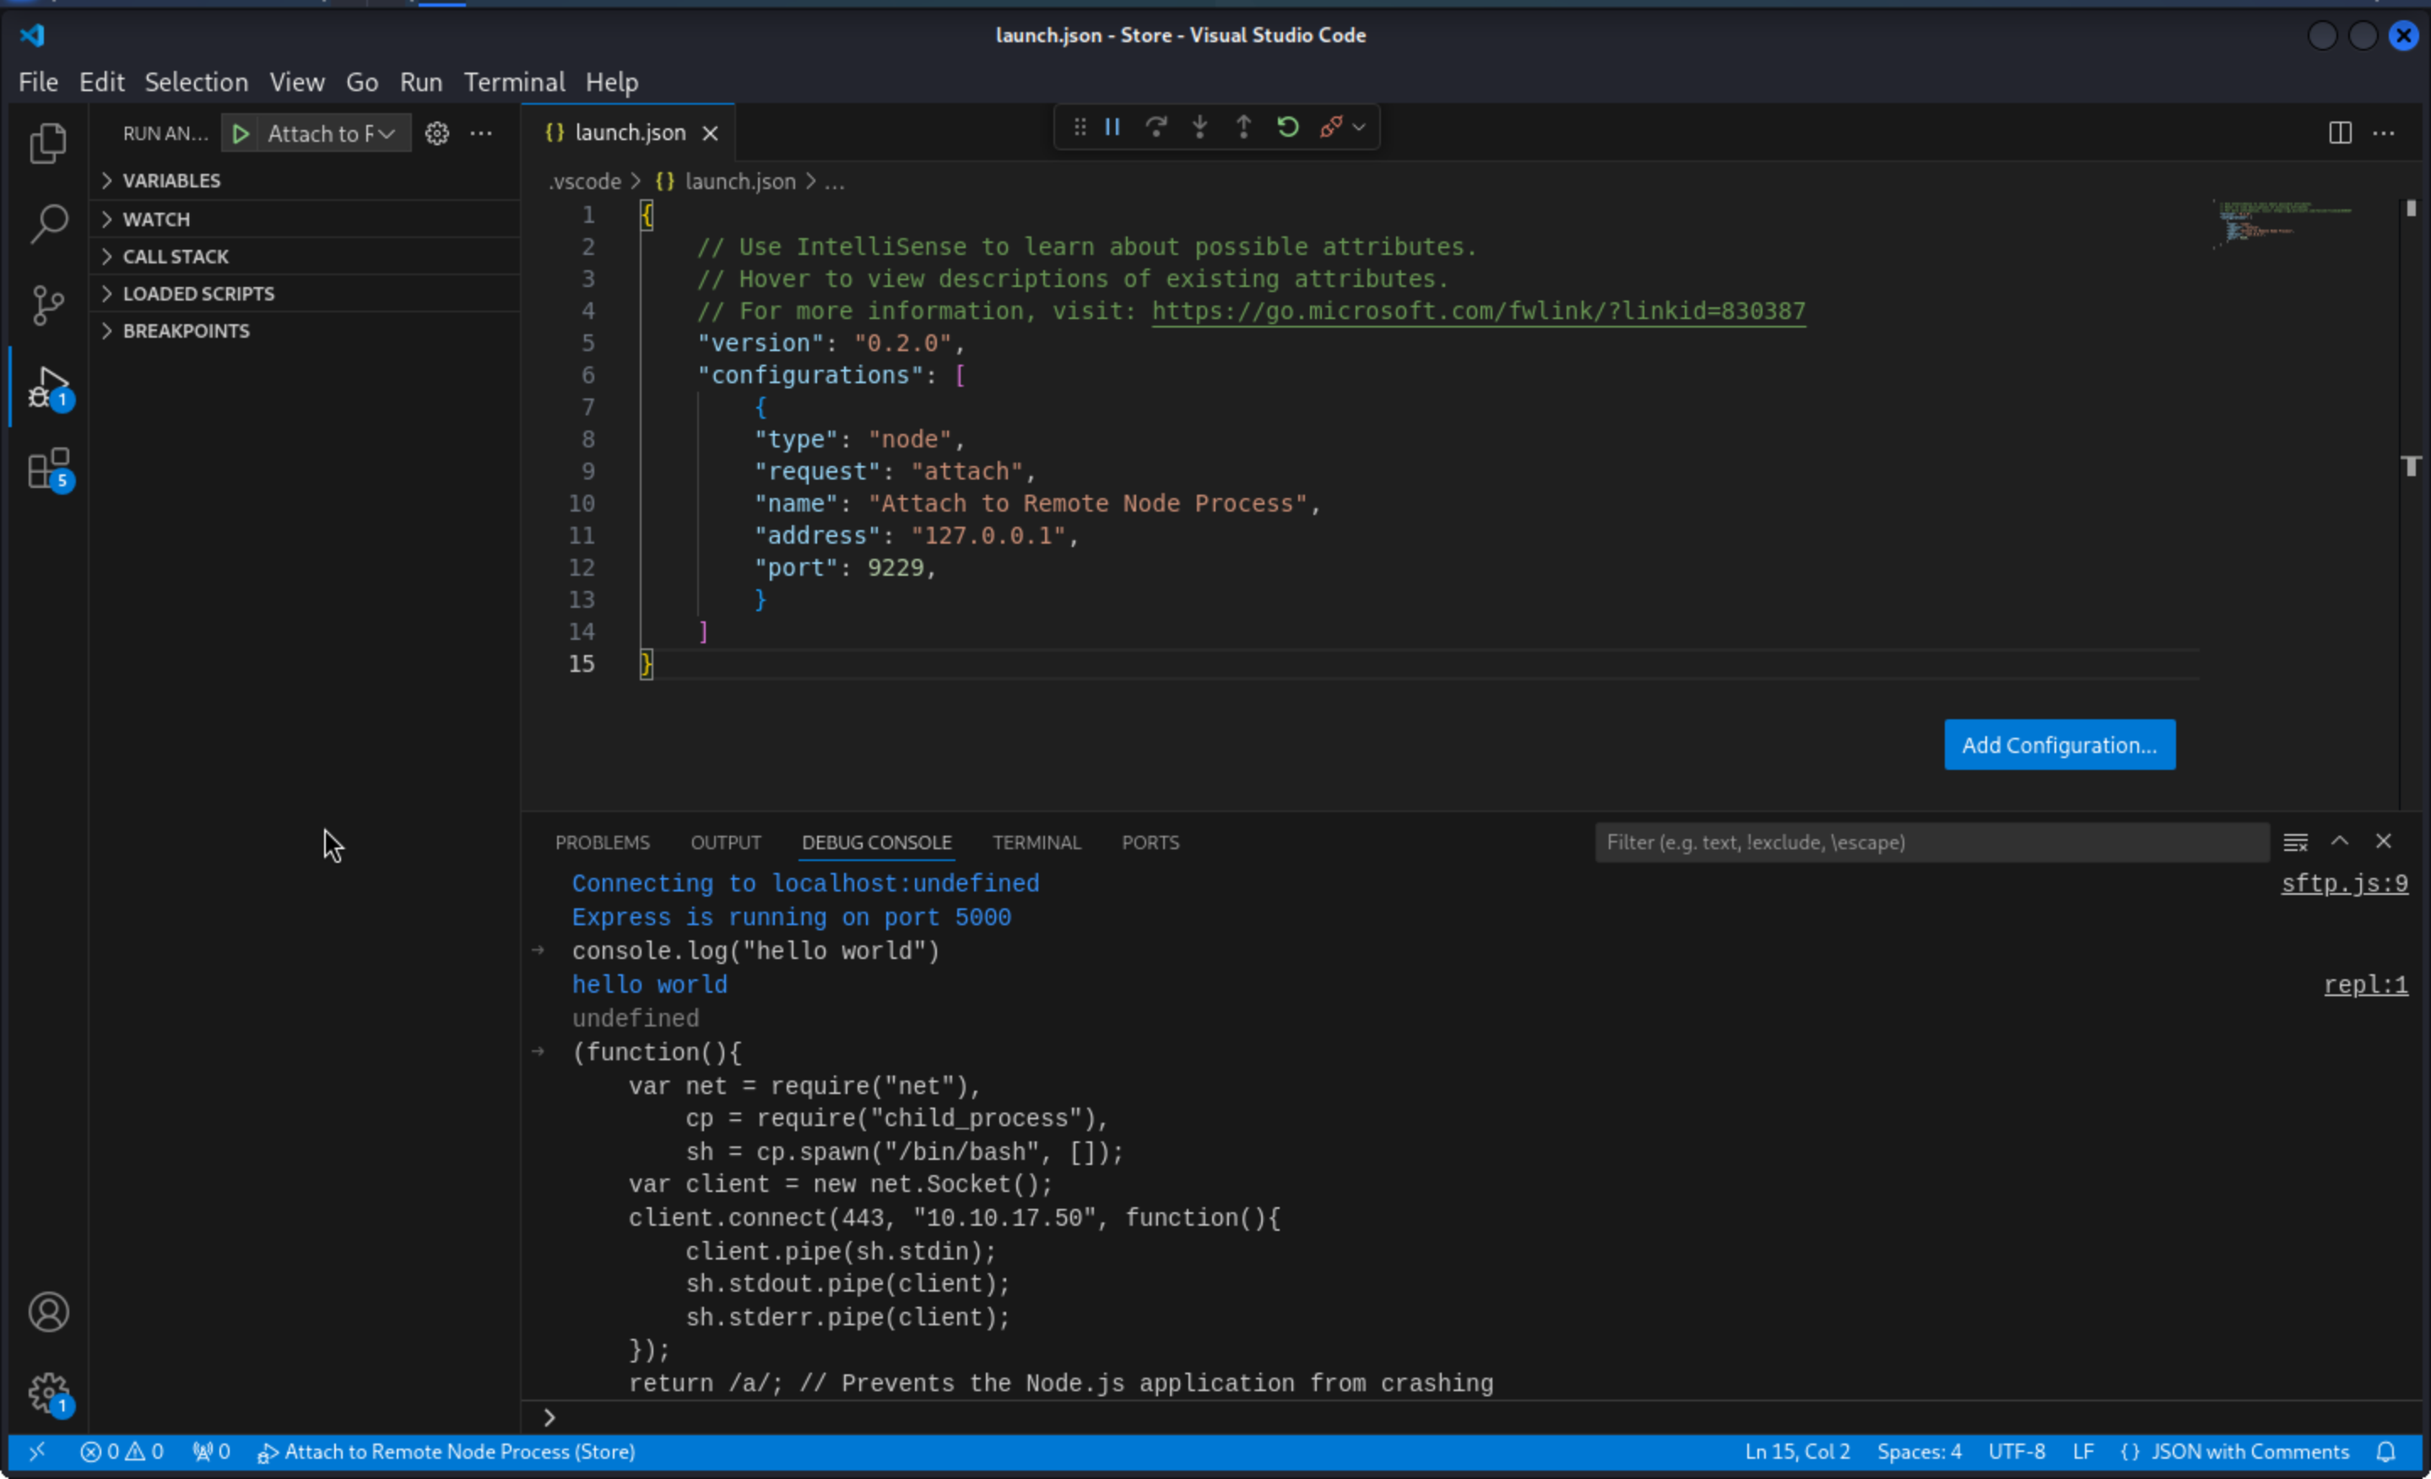Screen dimensions: 2431x1479
Task: Expand the CALL STACK section
Action: coord(175,257)
